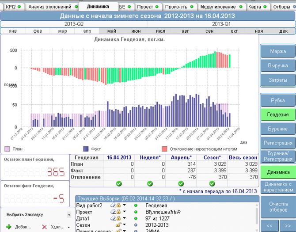This screenshot has width=296, height=232.
Task: Click the lock icon in Дата1 row
Action: click(118, 218)
